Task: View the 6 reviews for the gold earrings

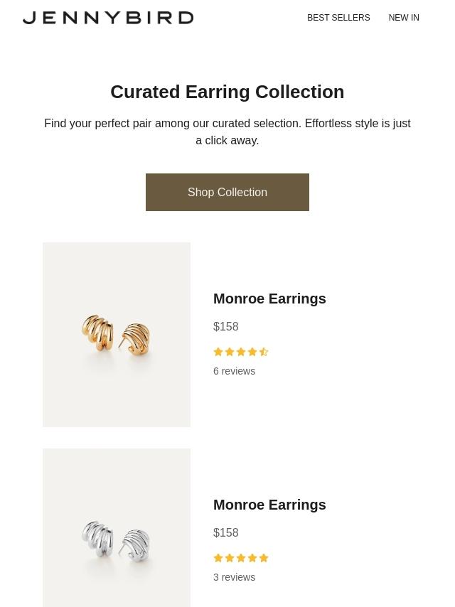Action: point(234,371)
